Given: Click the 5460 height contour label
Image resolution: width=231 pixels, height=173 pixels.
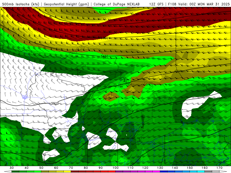Looking at the screenshot, I should [x=105, y=56].
